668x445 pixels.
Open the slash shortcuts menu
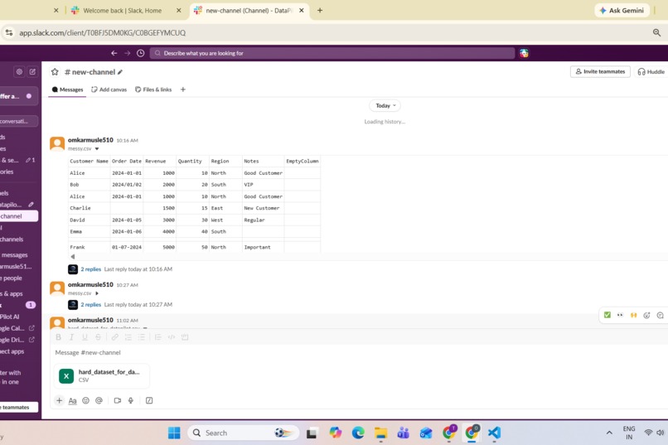[x=149, y=400]
